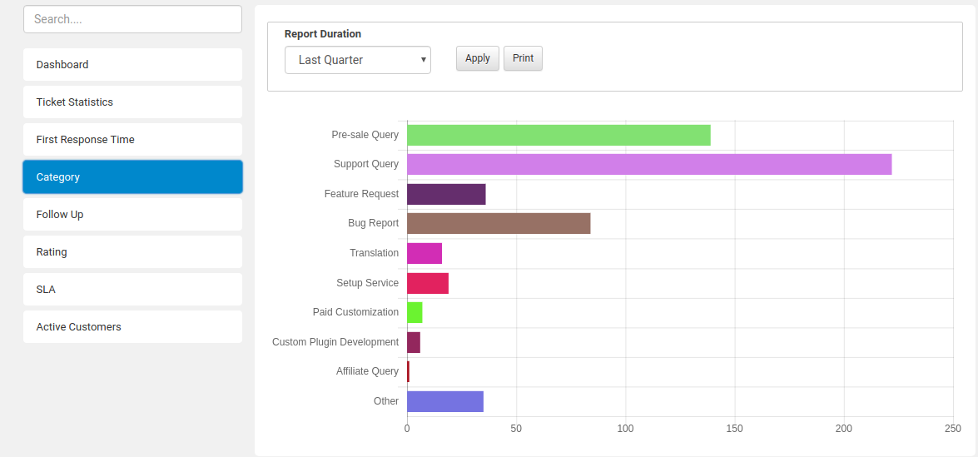978x457 pixels.
Task: Click the Search input field
Action: coord(132,19)
